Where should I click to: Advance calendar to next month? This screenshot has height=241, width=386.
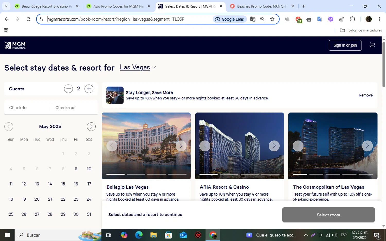point(91,127)
